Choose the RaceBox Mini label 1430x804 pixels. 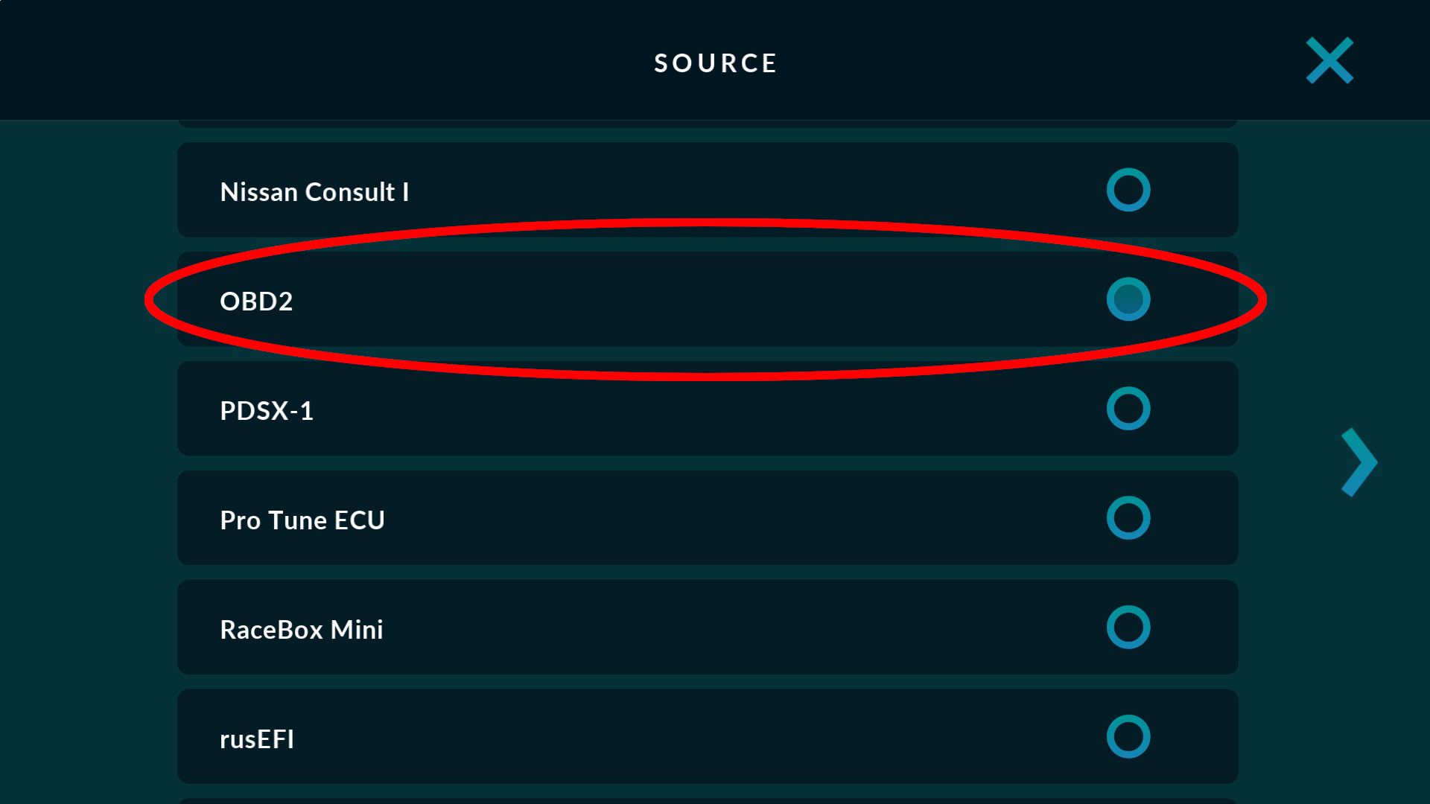click(302, 630)
